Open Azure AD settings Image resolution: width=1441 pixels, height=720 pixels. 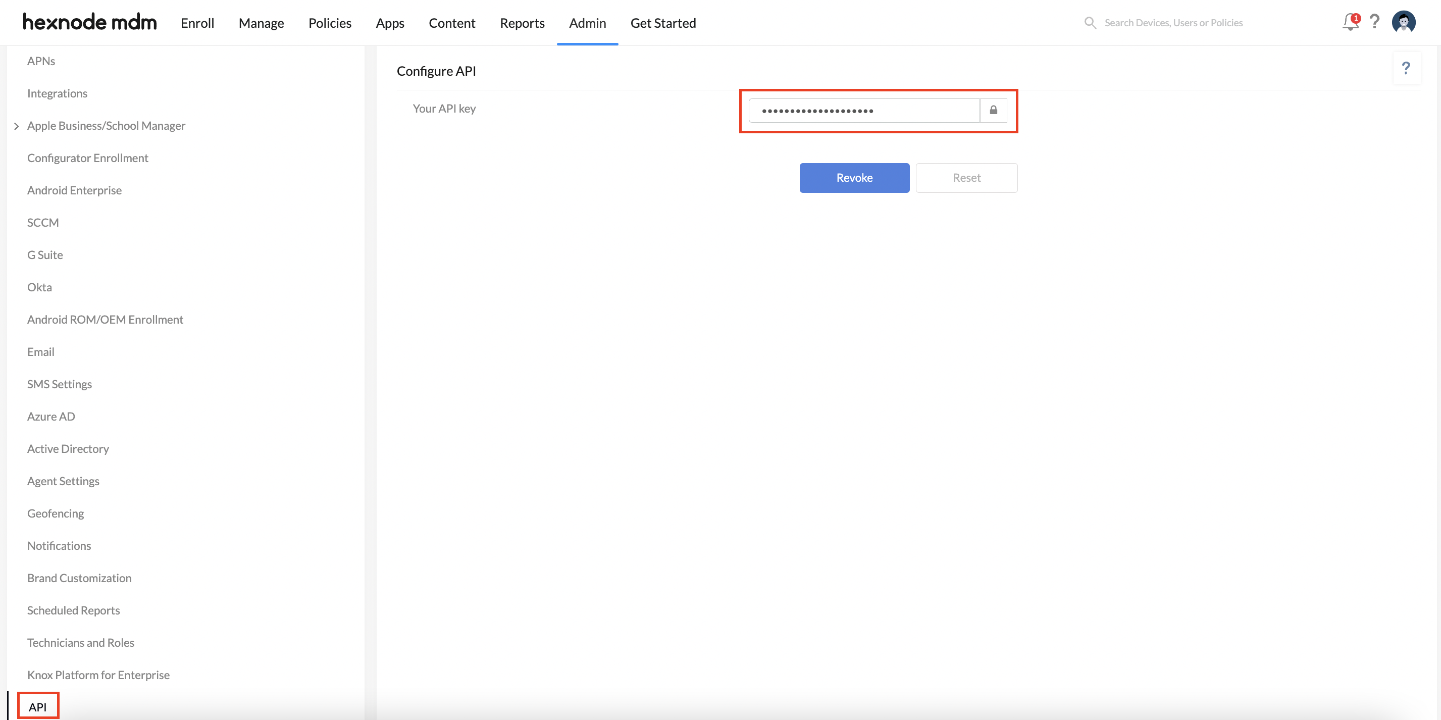pyautogui.click(x=51, y=417)
